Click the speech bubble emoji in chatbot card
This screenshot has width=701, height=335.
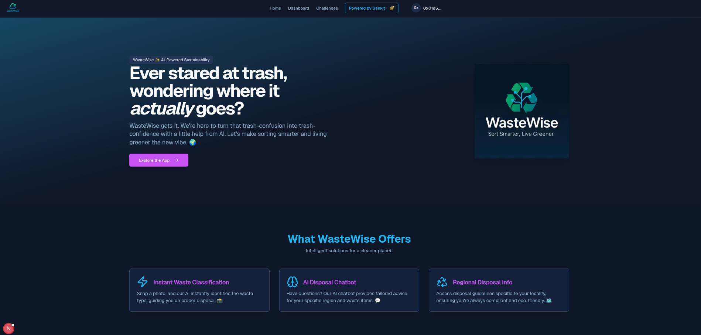(x=378, y=301)
